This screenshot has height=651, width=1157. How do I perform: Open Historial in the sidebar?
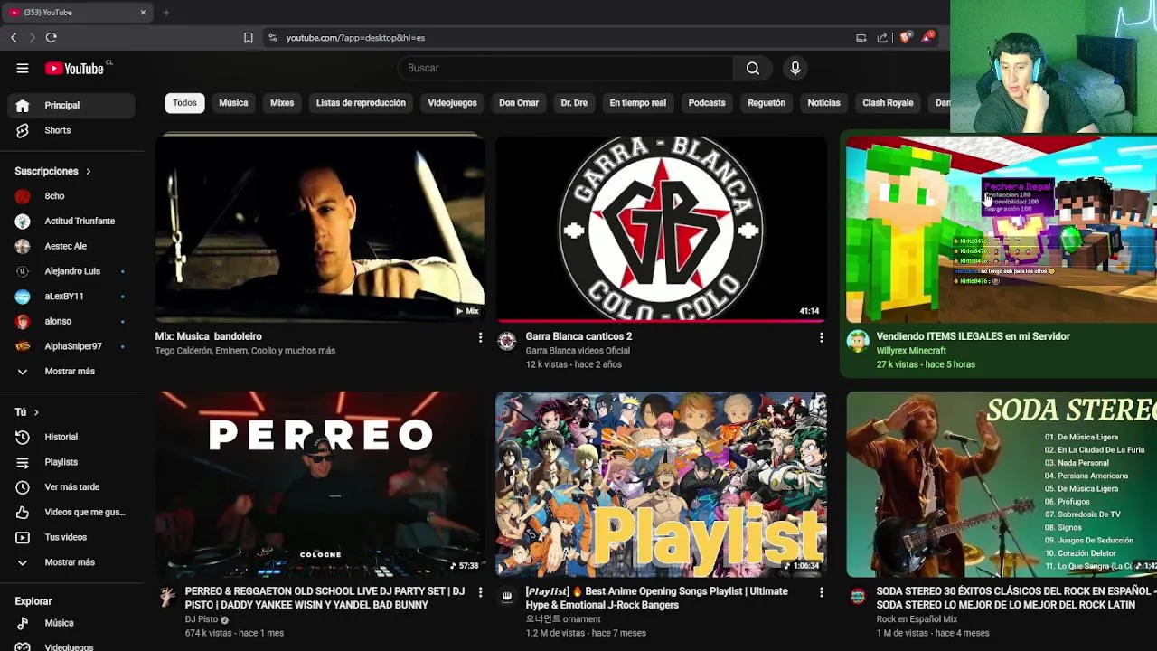tap(72, 437)
